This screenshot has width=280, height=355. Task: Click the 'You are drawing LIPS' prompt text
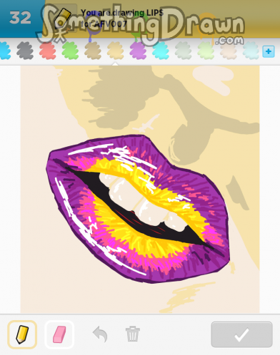[x=122, y=13]
